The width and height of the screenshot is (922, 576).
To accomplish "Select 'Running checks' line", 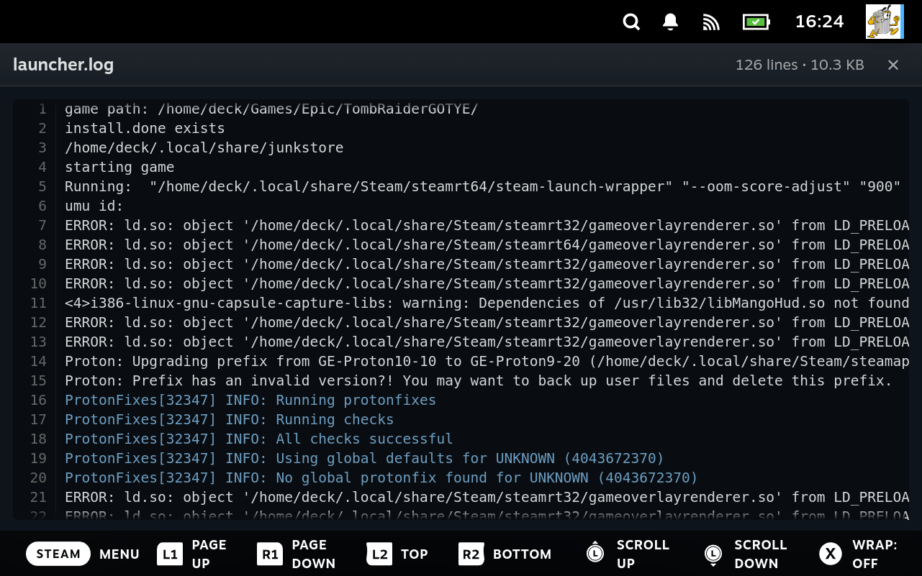I will click(x=230, y=419).
